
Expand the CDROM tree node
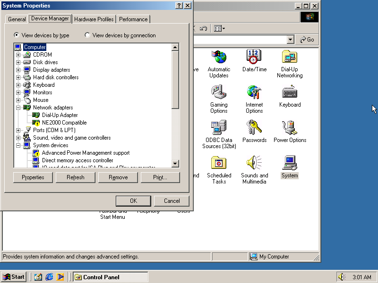pyautogui.click(x=18, y=54)
